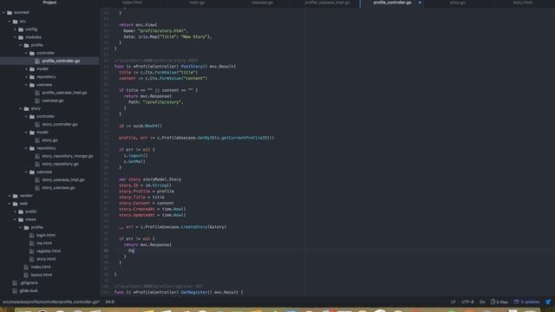
Task: Switch to the index.html editor tab
Action: pyautogui.click(x=132, y=3)
